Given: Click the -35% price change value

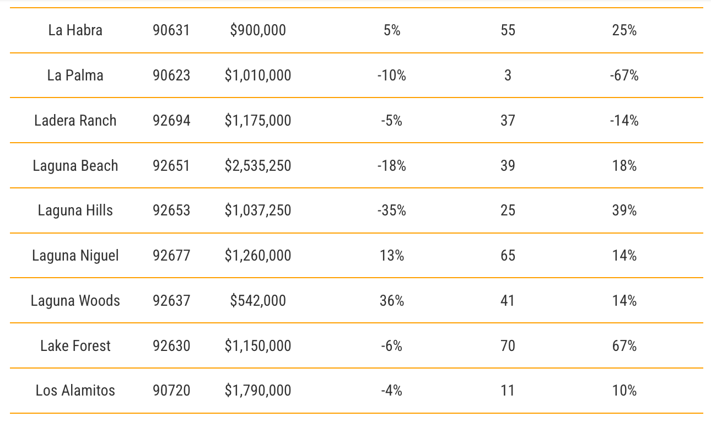Looking at the screenshot, I should [392, 210].
